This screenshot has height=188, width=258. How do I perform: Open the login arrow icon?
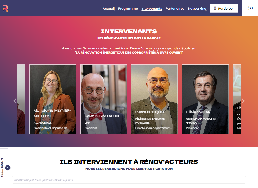[x=250, y=8]
